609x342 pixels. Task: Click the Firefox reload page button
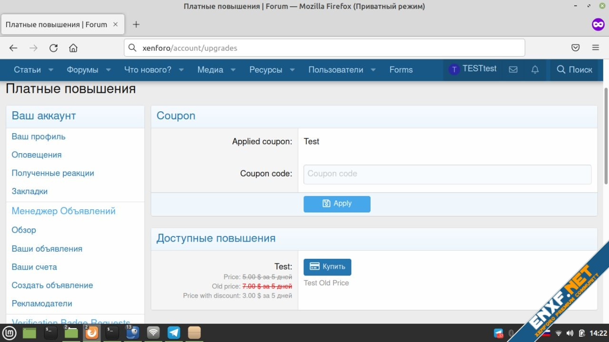coord(53,48)
